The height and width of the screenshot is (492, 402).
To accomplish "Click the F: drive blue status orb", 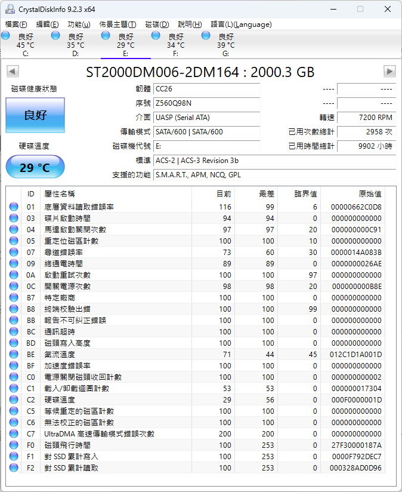I will pyautogui.click(x=156, y=35).
